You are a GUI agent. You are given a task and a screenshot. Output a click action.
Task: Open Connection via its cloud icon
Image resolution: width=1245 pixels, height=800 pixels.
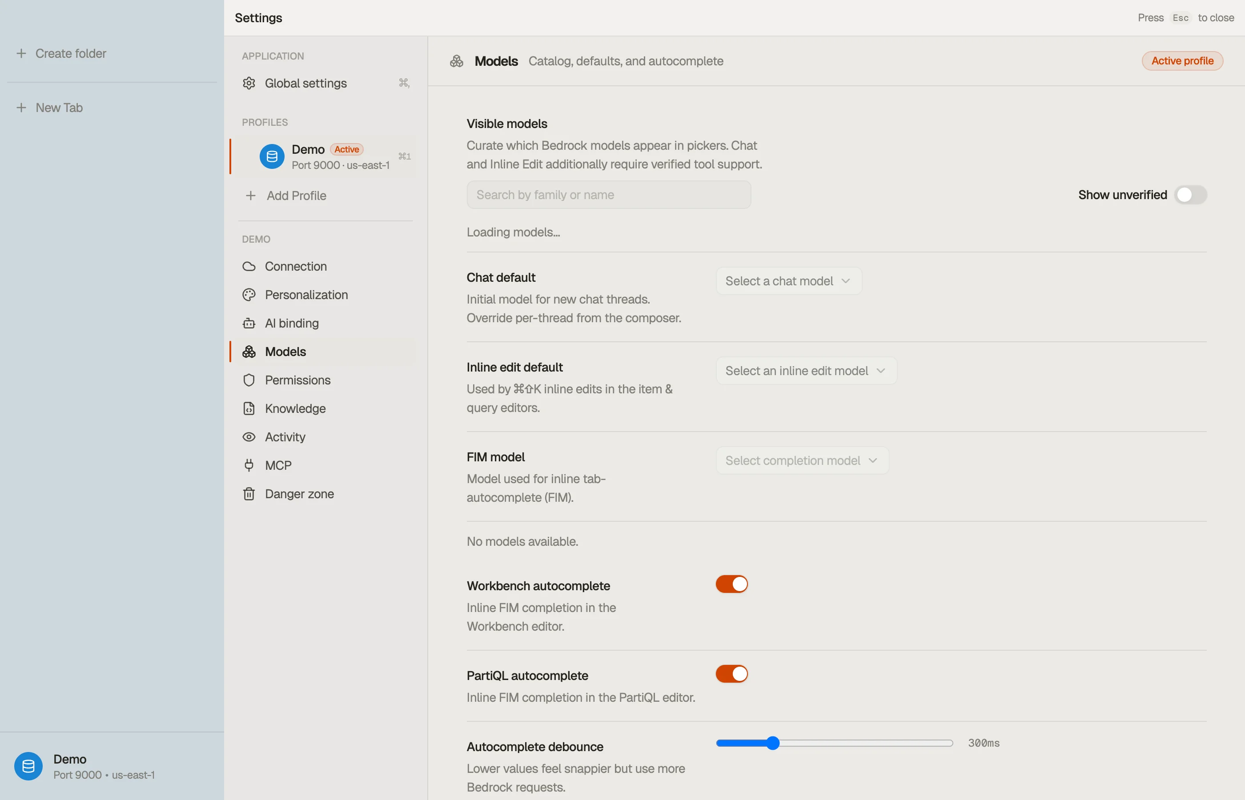coord(249,267)
